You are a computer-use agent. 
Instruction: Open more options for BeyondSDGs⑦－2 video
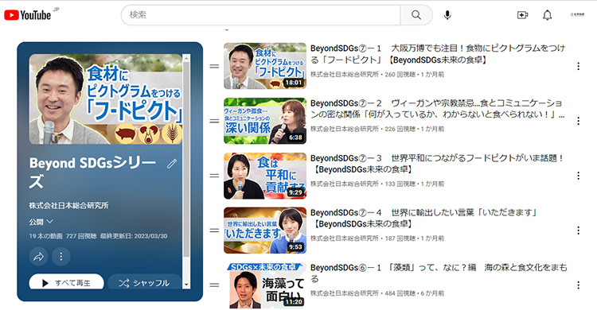click(x=578, y=121)
